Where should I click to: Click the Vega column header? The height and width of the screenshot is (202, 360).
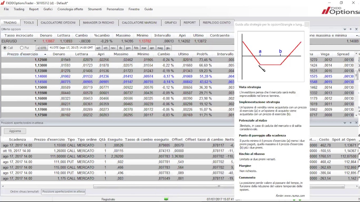[325, 54]
